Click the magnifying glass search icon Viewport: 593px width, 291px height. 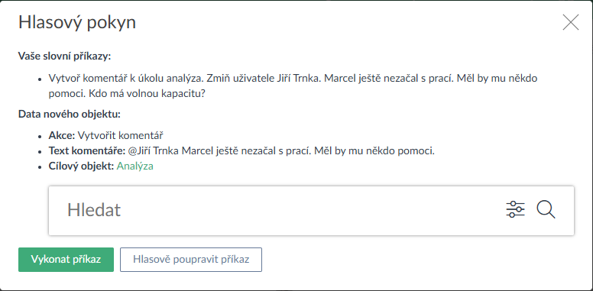point(546,209)
